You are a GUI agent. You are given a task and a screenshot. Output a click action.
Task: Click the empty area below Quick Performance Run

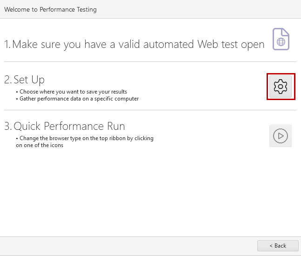point(150,192)
